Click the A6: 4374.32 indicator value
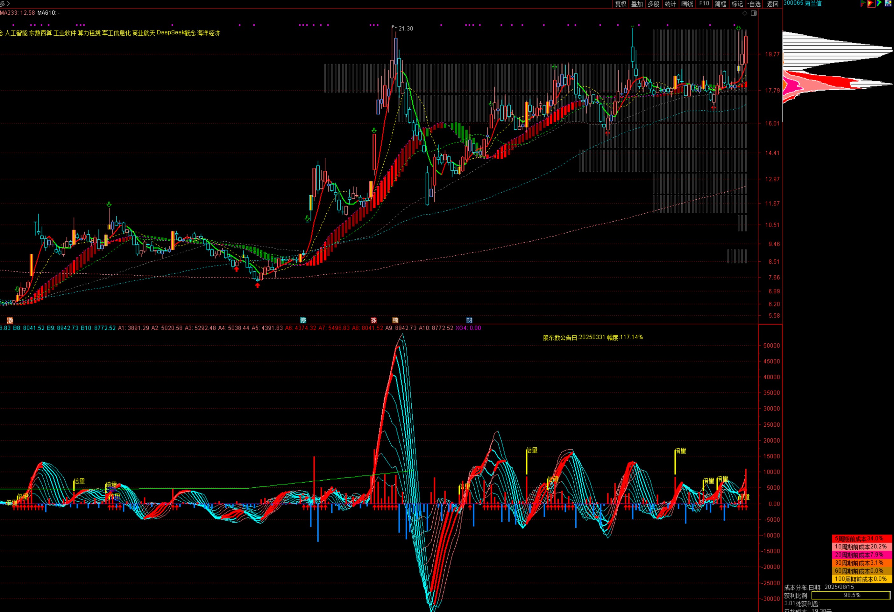Viewport: 894px width, 612px height. (x=301, y=328)
